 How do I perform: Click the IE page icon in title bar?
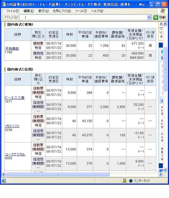coord(4,4)
